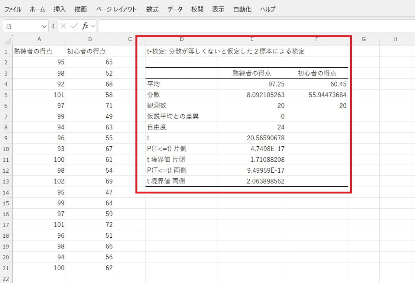Open the ファイル menu

13,9
